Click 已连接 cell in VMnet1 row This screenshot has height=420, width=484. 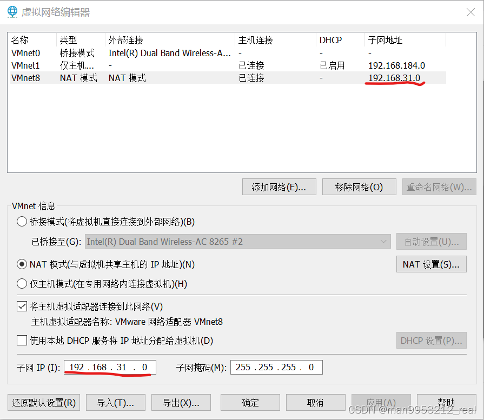tap(251, 65)
